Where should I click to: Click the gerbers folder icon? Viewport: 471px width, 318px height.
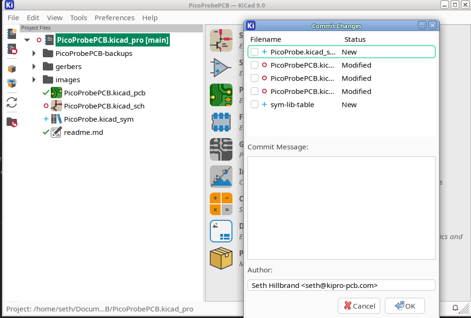pos(48,66)
